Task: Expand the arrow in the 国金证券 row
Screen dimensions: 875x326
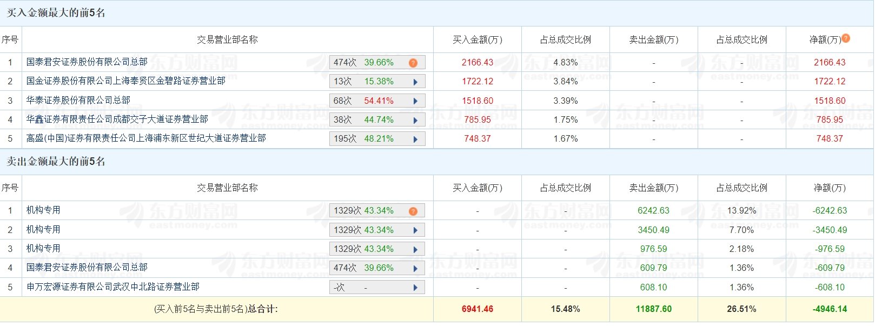Action: point(415,82)
